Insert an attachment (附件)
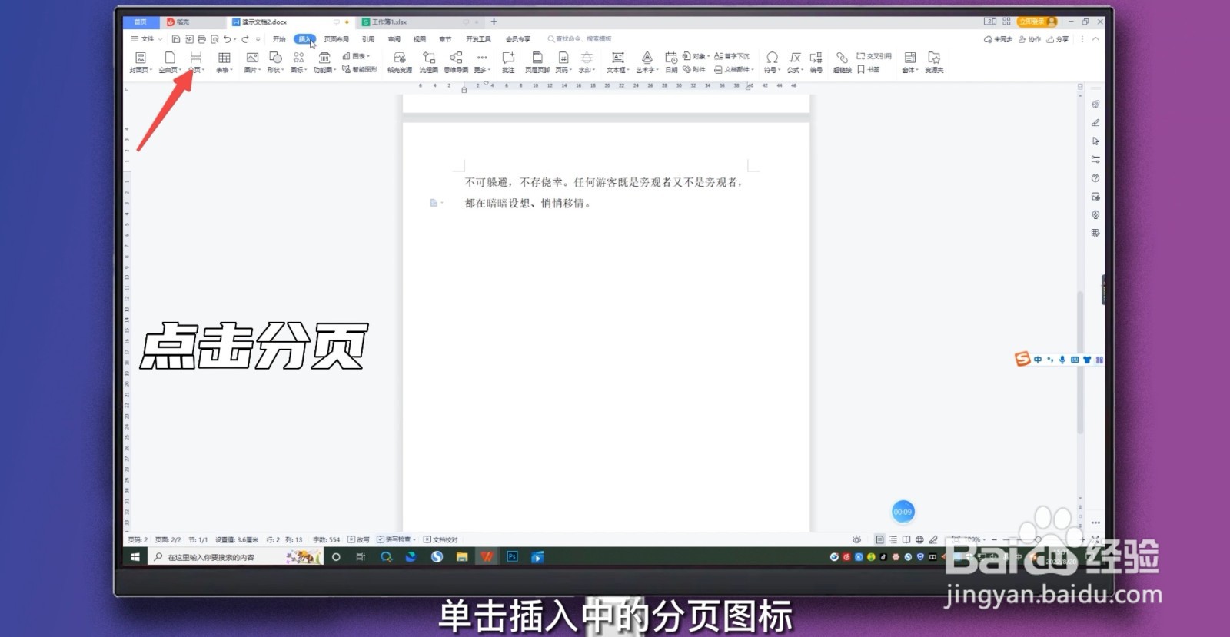 pyautogui.click(x=694, y=69)
